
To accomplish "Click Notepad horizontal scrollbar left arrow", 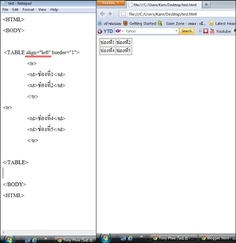I will 3,232.
